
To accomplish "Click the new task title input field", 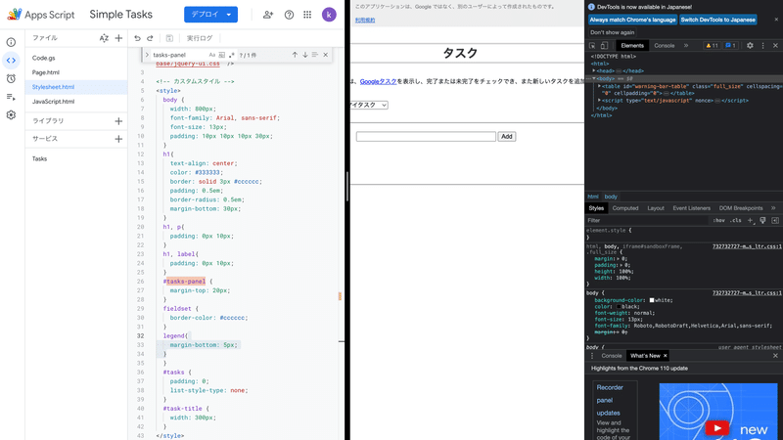I will [426, 136].
